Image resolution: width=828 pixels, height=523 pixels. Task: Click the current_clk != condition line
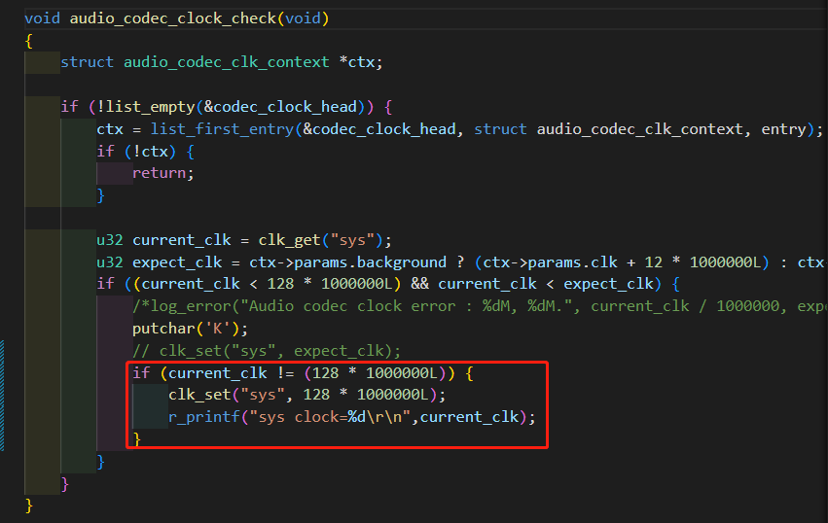[303, 373]
